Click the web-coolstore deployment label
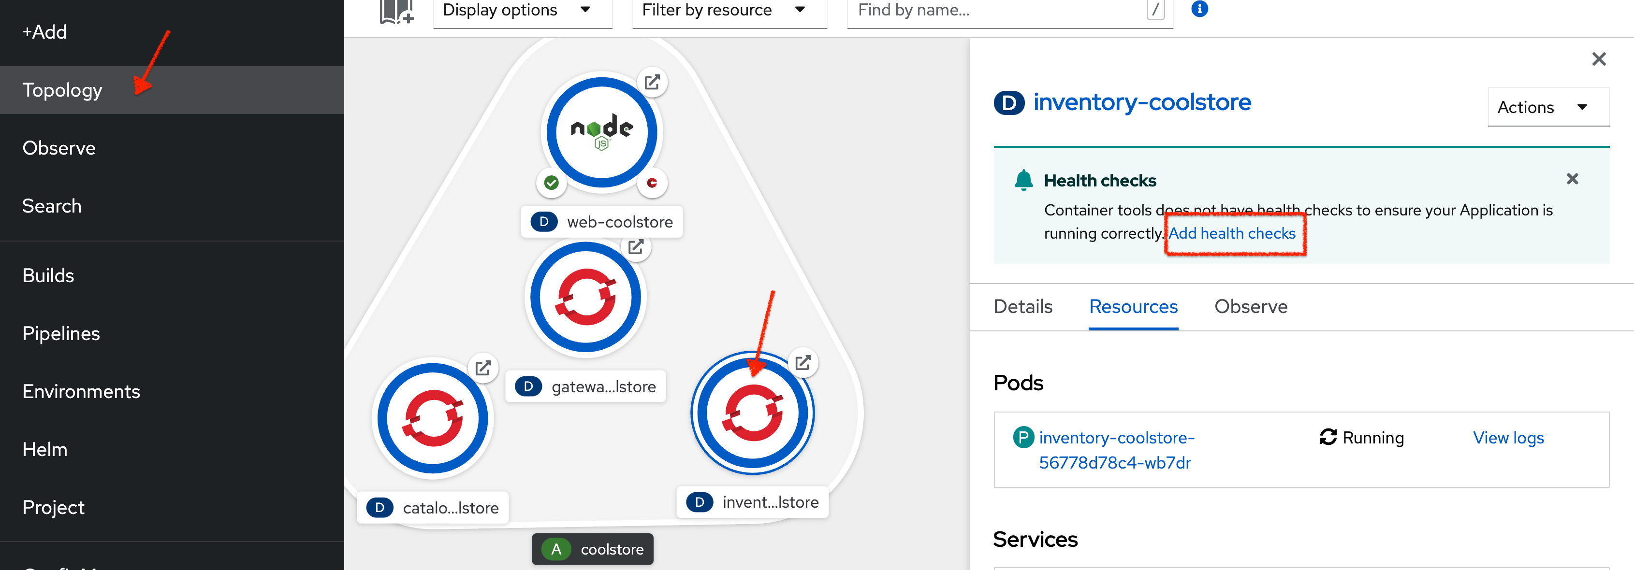1634x570 pixels. click(601, 222)
